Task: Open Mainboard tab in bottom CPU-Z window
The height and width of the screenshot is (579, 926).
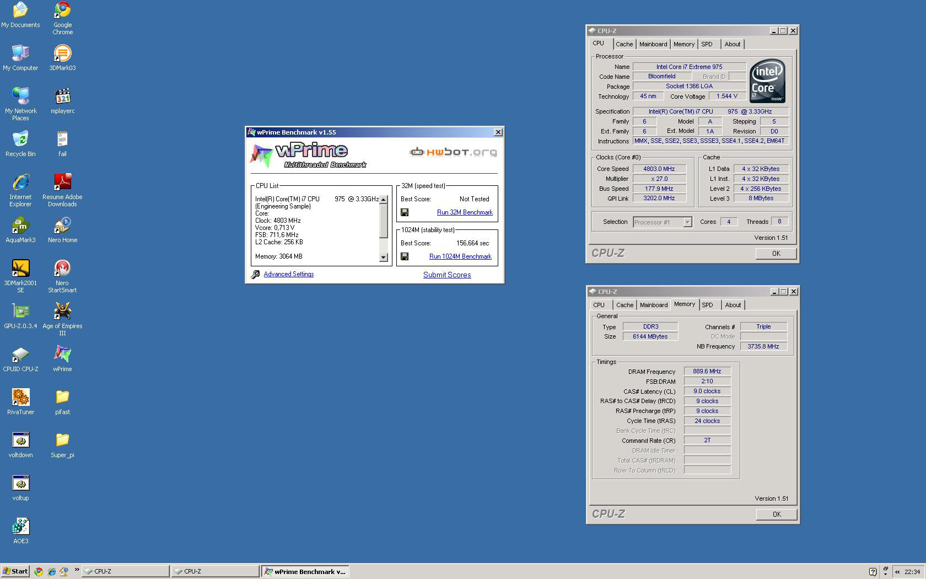Action: tap(654, 305)
